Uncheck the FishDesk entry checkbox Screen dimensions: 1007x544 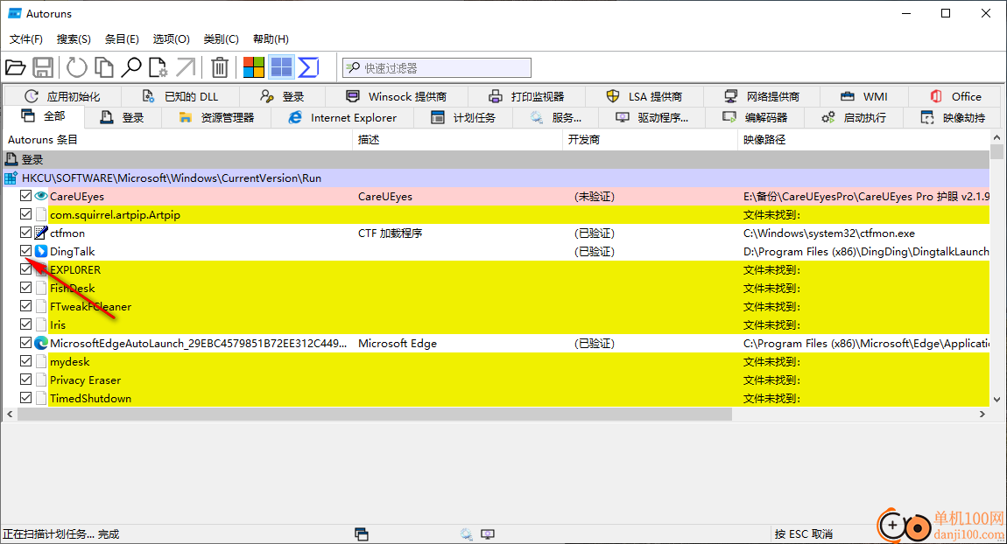[25, 288]
